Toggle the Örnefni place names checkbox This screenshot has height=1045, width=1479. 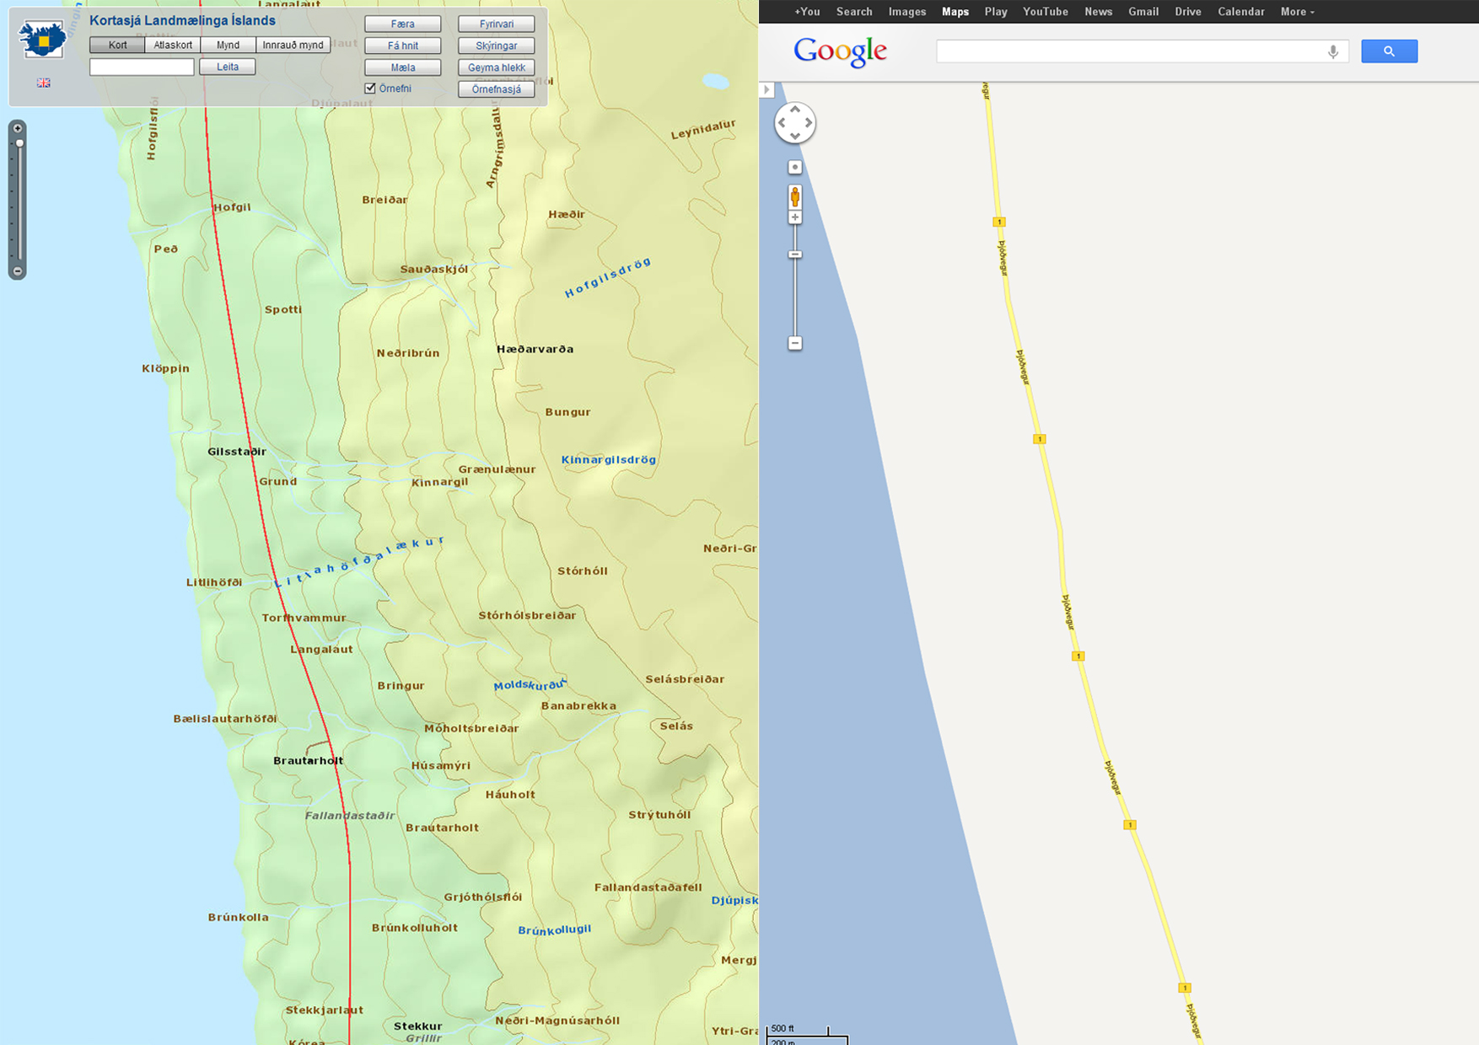click(x=370, y=88)
